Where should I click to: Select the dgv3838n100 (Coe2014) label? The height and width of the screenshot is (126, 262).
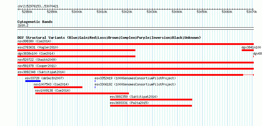pyautogui.click(x=36, y=53)
